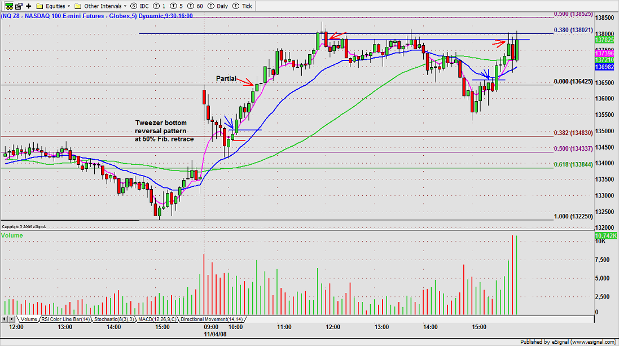Image resolution: width=619 pixels, height=346 pixels.
Task: Expand the Other Intervals dropdown arrow
Action: point(125,6)
